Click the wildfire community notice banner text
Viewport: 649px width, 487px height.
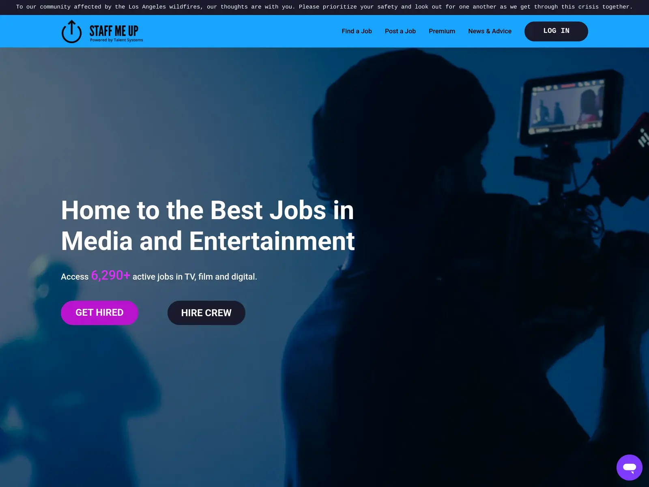click(x=324, y=7)
